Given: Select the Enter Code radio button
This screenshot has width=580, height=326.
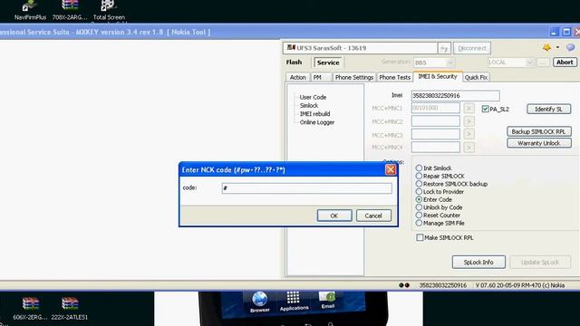Looking at the screenshot, I should [419, 199].
